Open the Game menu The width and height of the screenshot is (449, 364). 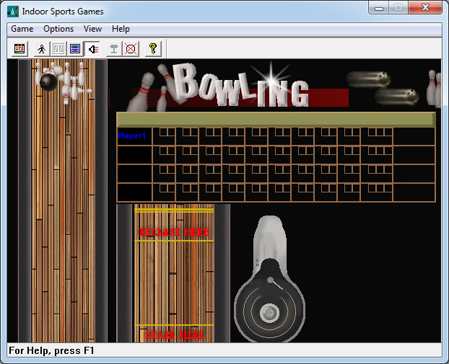(22, 29)
